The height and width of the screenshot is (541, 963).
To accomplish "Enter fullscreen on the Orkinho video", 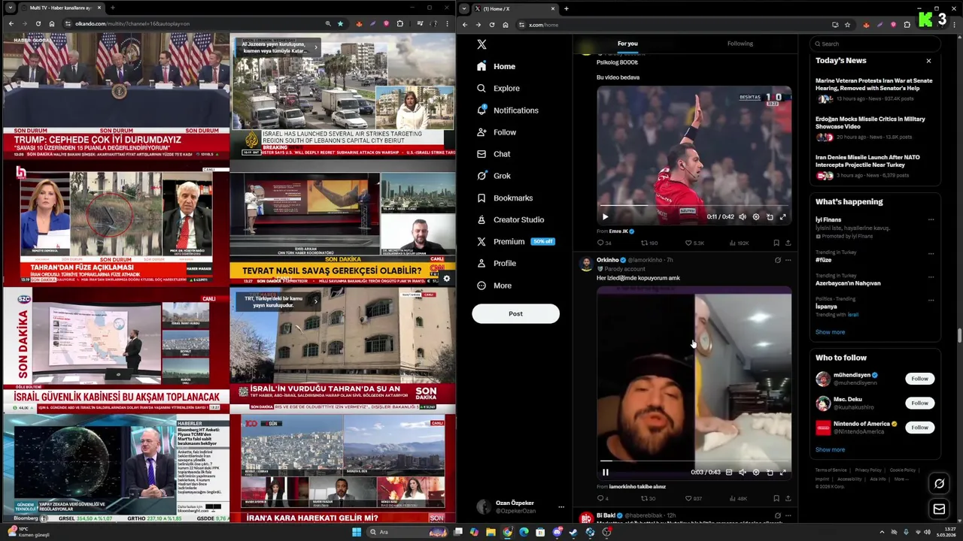I will [782, 473].
